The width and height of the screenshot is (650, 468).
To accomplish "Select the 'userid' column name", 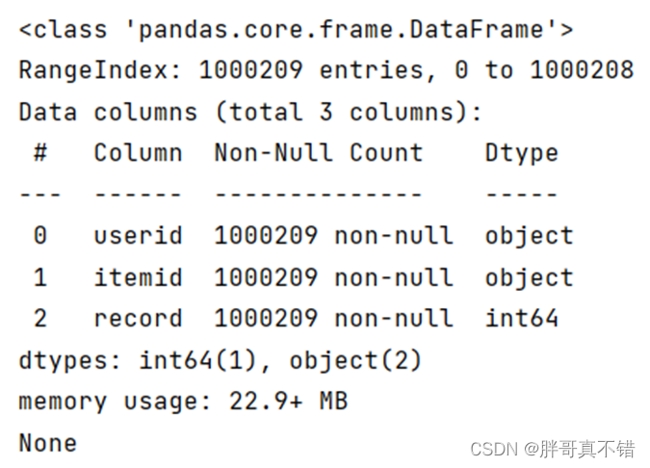I will click(x=138, y=236).
